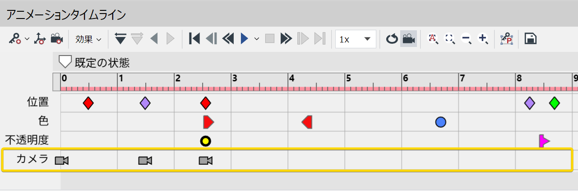Jump to the animation start
The height and width of the screenshot is (191, 578).
[194, 39]
